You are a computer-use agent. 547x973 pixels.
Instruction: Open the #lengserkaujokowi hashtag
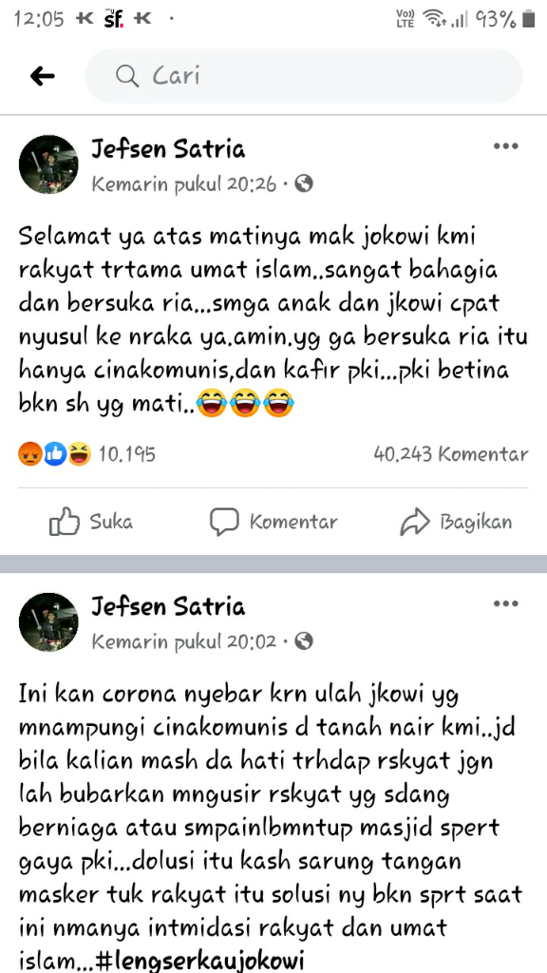[201, 962]
